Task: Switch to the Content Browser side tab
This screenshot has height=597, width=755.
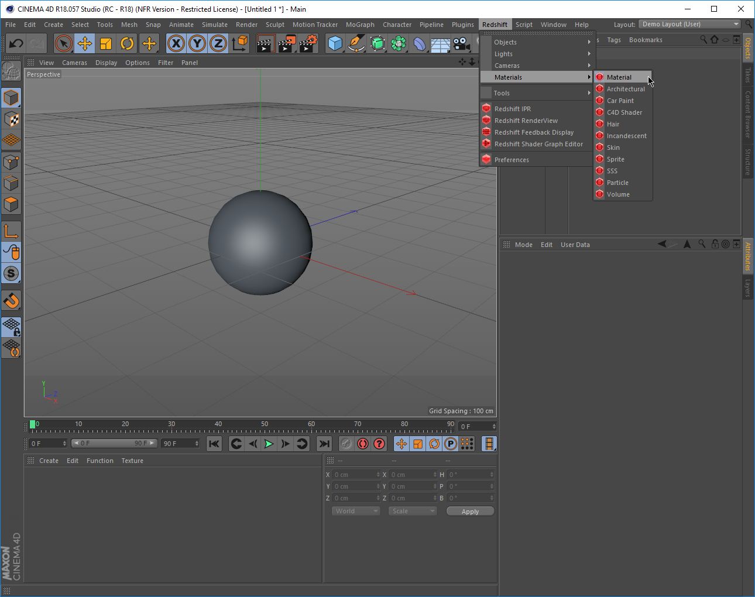Action: (748, 114)
